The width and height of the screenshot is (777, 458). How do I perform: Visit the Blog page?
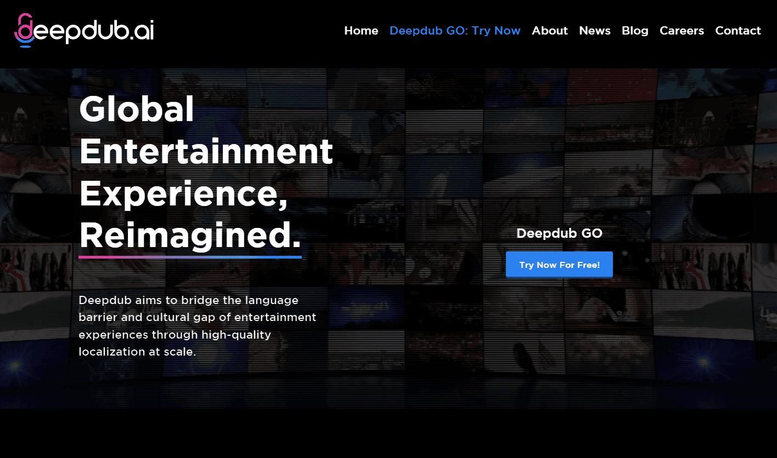pyautogui.click(x=635, y=31)
